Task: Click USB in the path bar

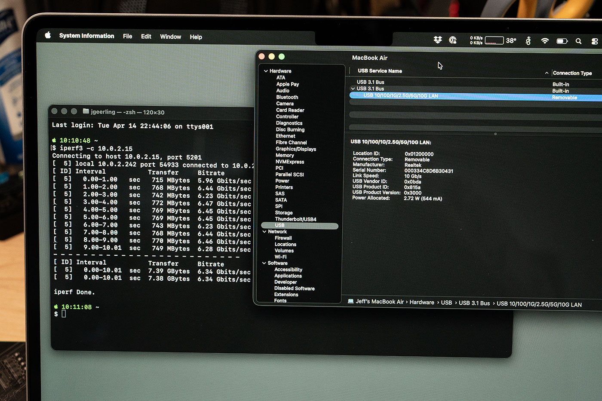Action: 446,303
